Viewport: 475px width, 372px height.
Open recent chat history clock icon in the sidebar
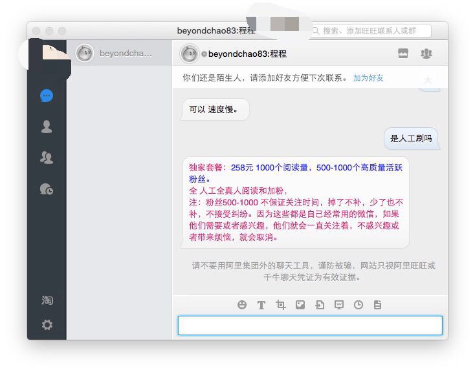coord(47,189)
